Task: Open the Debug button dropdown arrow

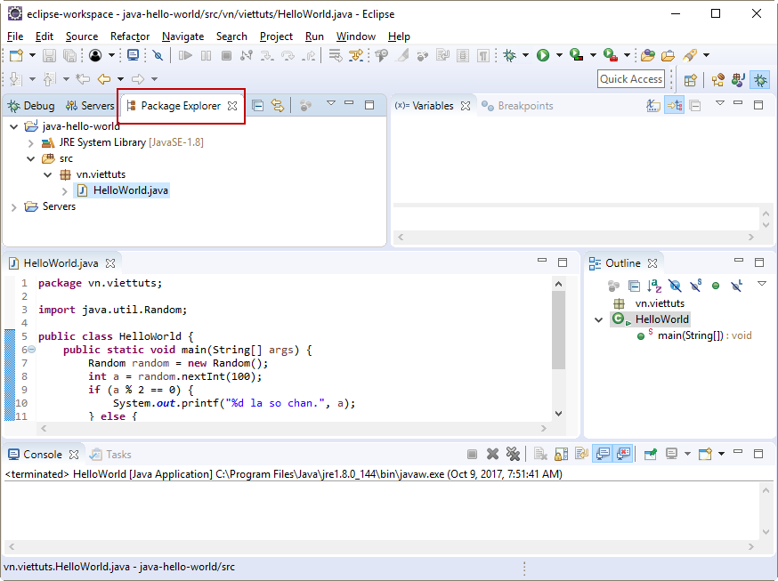Action: (525, 55)
